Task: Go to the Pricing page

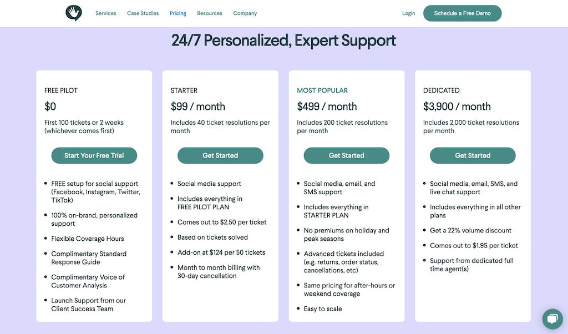Action: coord(178,13)
